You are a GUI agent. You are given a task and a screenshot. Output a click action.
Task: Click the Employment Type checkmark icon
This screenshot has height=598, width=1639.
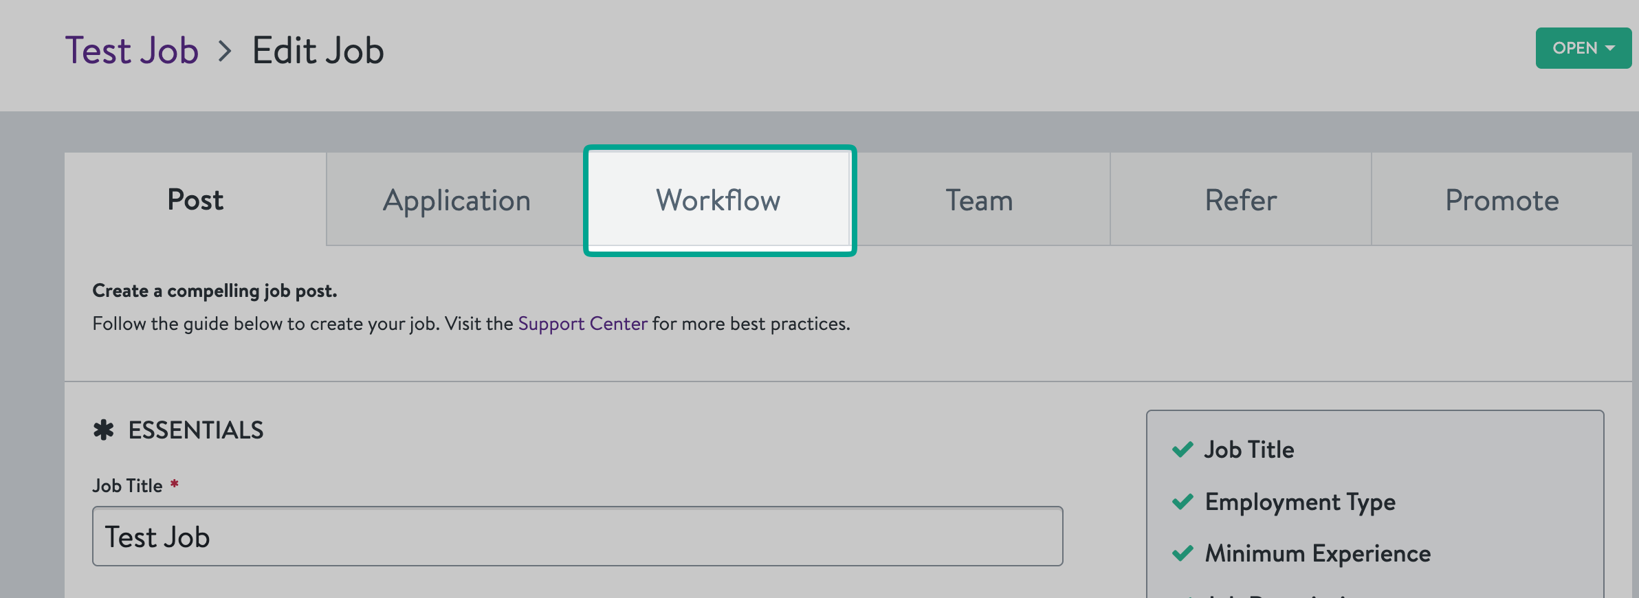(1182, 502)
